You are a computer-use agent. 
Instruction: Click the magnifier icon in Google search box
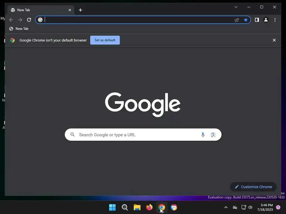coord(72,135)
